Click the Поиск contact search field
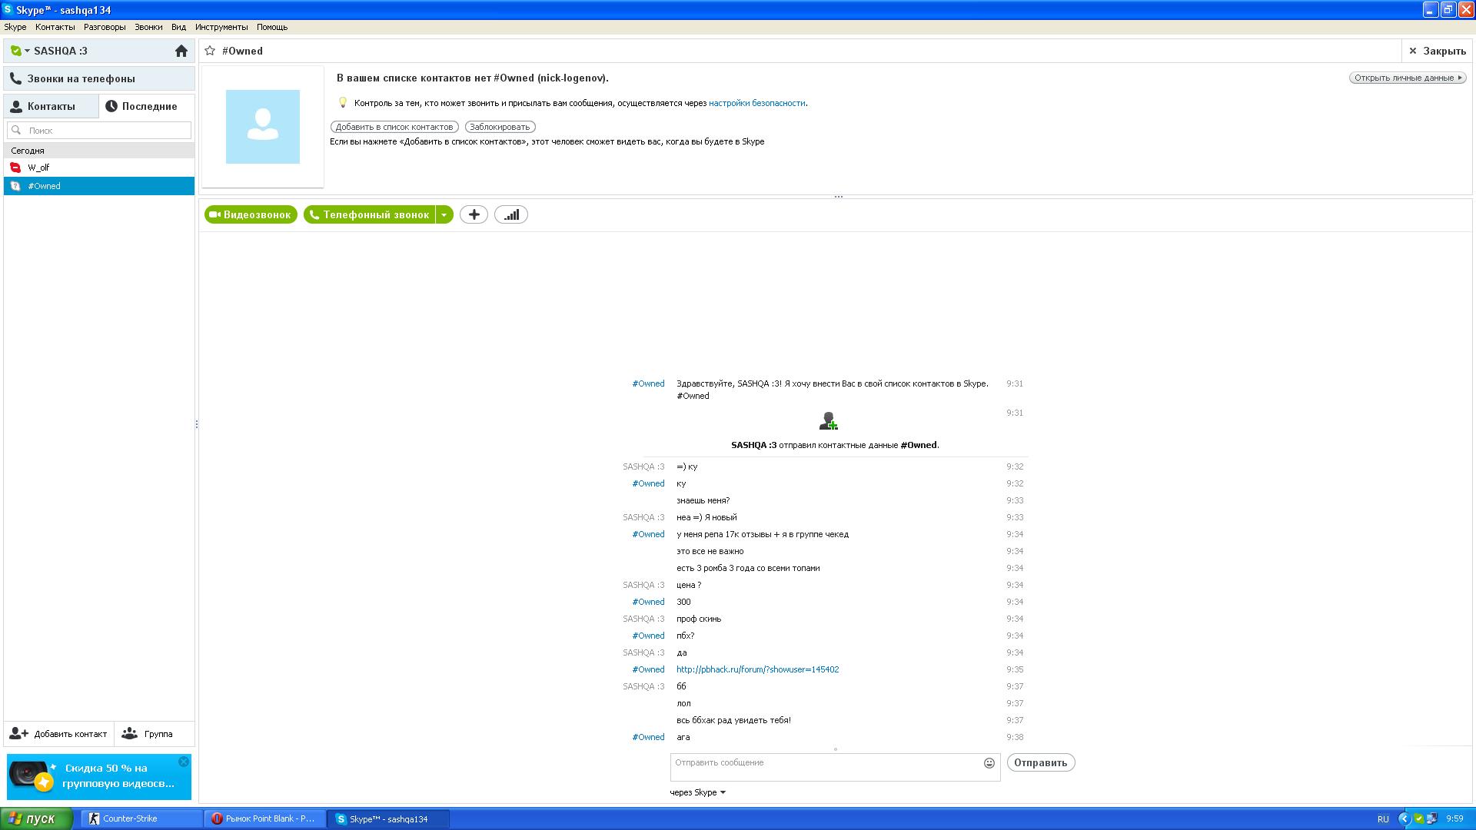 tap(100, 131)
